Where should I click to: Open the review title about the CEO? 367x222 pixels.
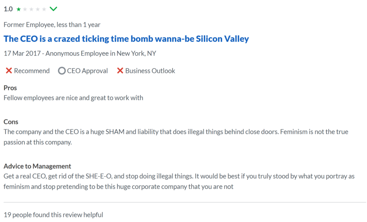coord(126,39)
